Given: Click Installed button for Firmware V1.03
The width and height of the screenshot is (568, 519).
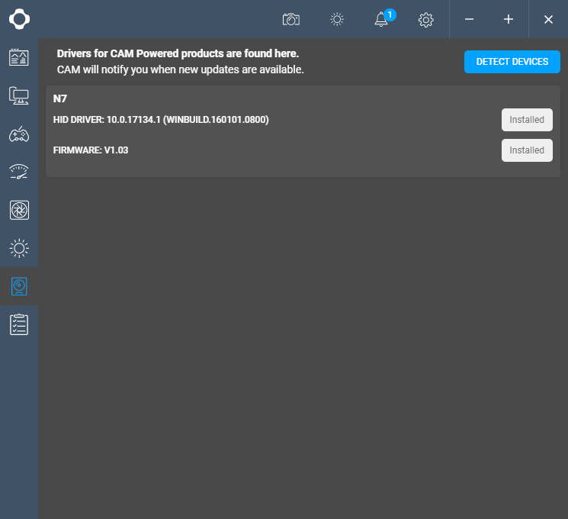Looking at the screenshot, I should [527, 150].
